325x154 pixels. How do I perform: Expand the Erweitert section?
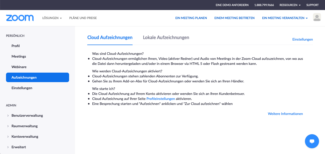point(19,147)
